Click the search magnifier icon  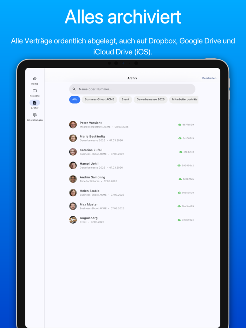coord(74,89)
